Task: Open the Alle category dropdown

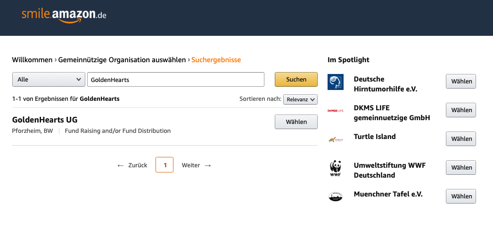Action: pyautogui.click(x=49, y=80)
